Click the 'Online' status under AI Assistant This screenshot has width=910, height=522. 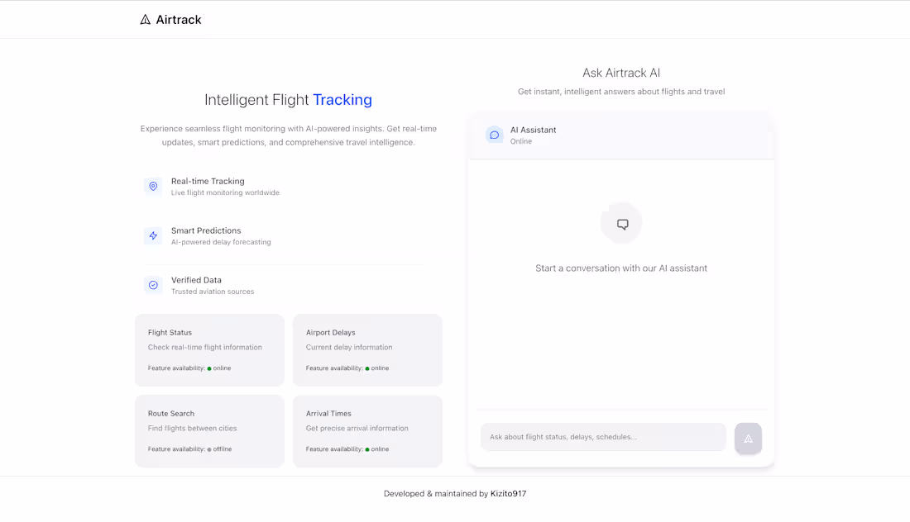[521, 141]
